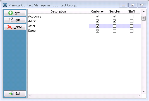The image size is (149, 101).
Task: Click the power icon in title bar
Action: click(5, 5)
